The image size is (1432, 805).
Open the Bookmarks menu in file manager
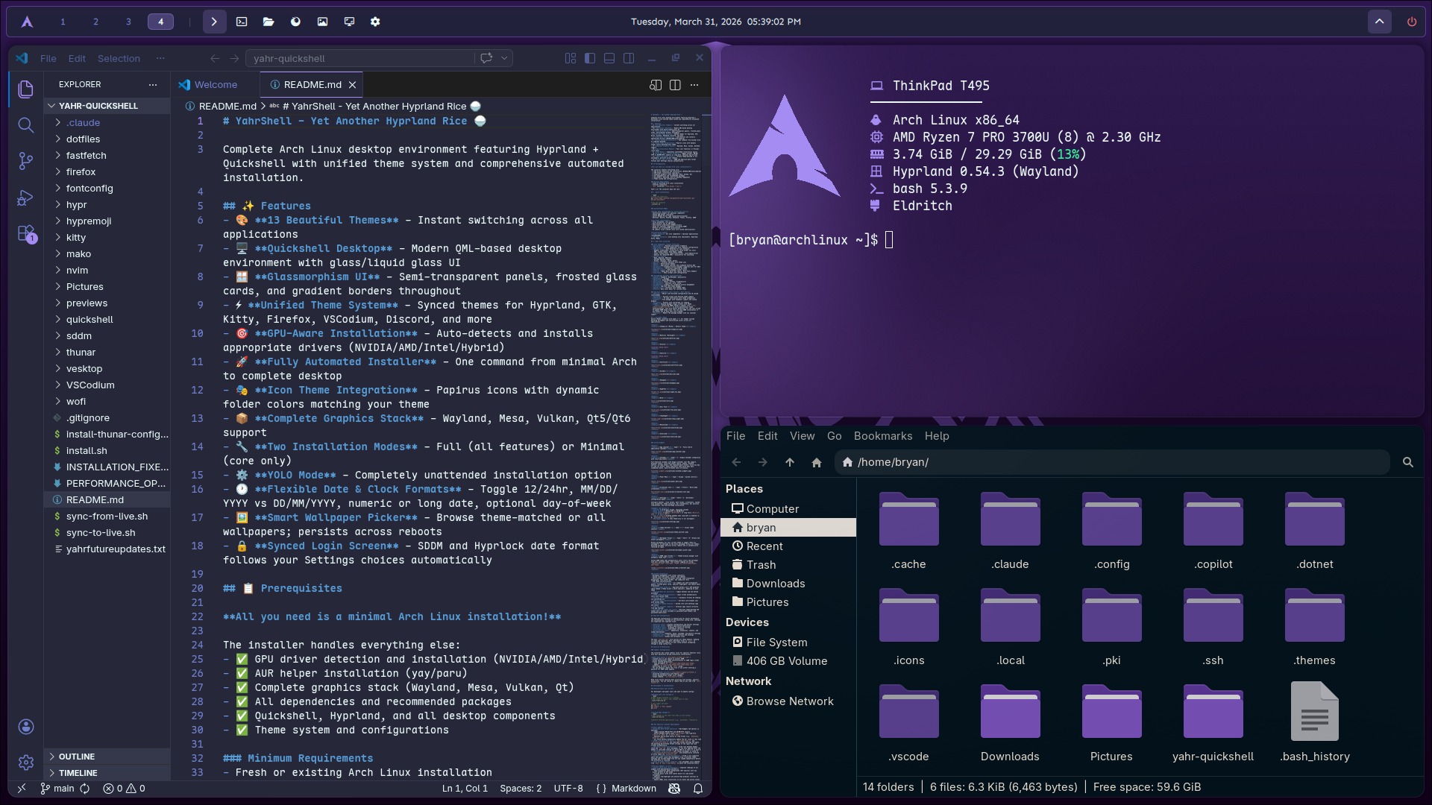pyautogui.click(x=883, y=436)
